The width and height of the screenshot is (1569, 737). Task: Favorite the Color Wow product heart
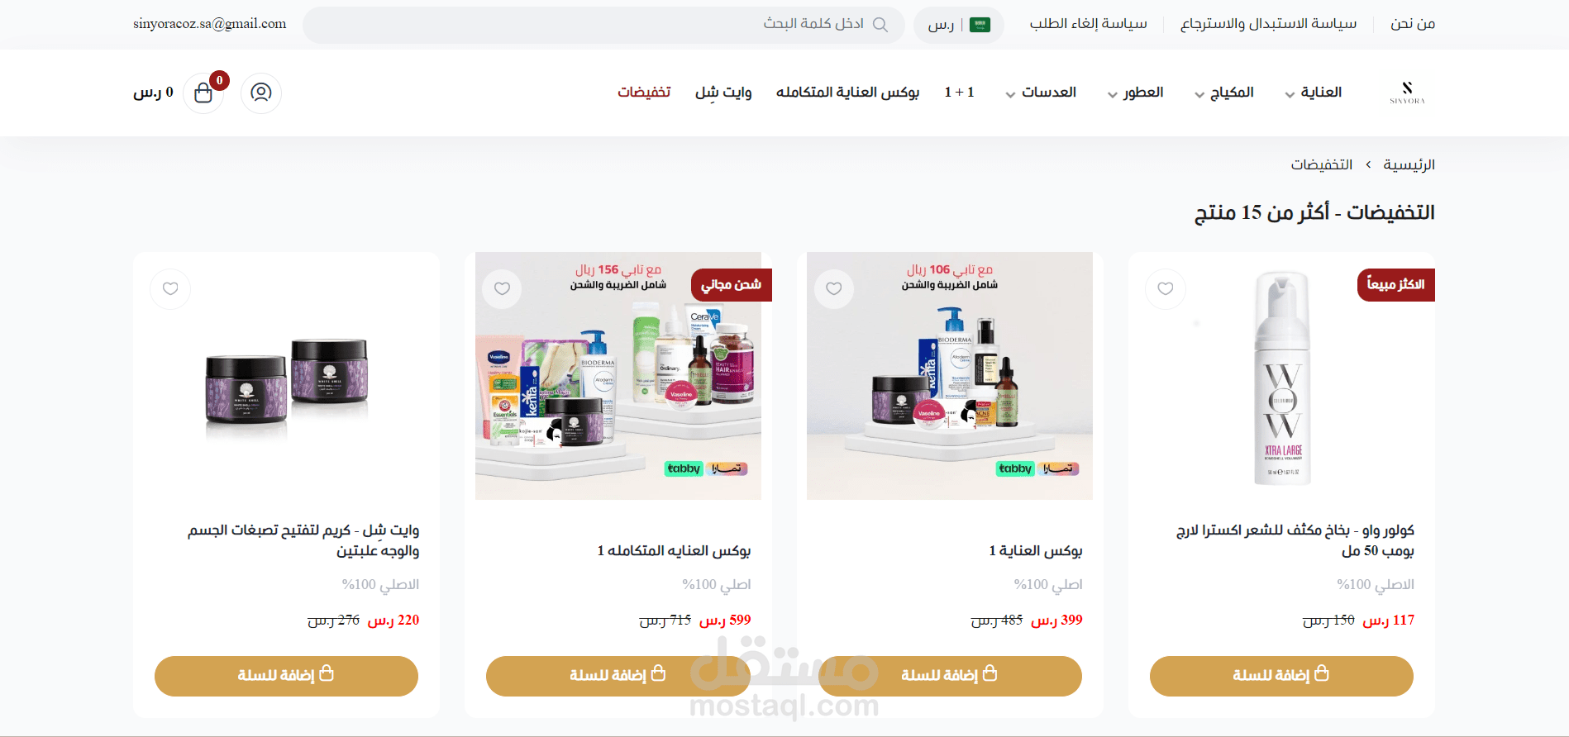click(1166, 289)
